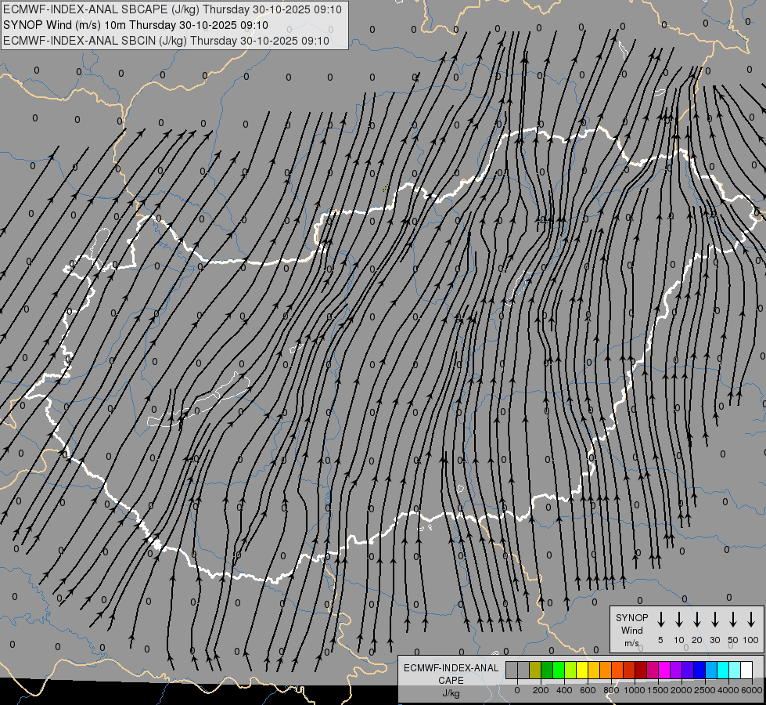
Task: Select the dark red CAPE legend swatch
Action: click(x=641, y=670)
